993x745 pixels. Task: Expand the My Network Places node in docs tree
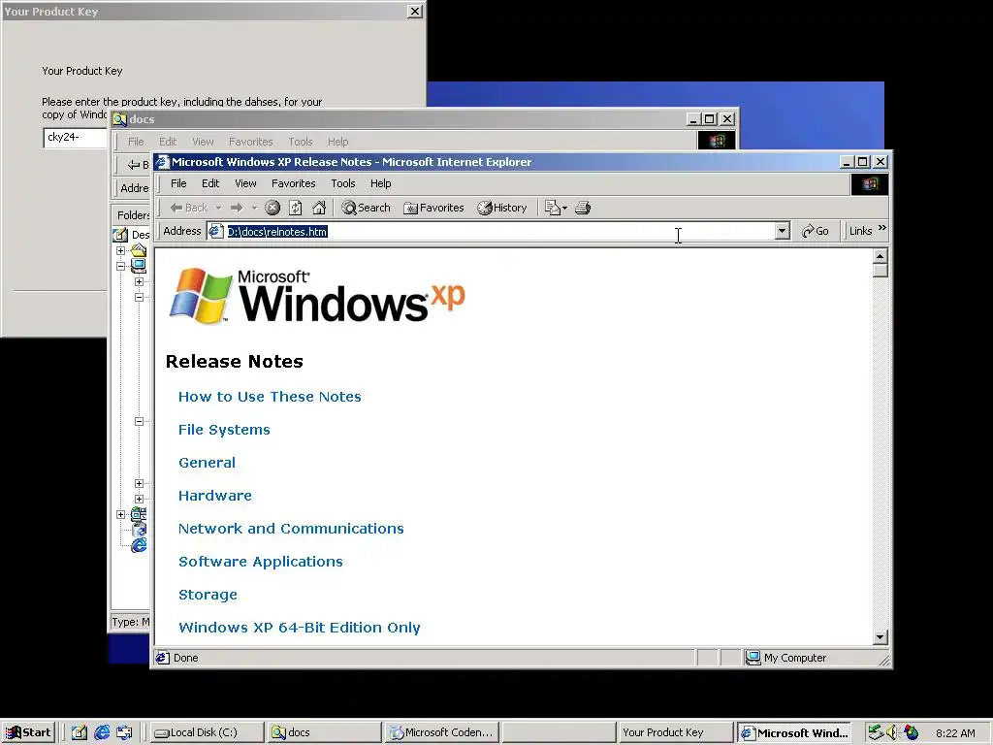pos(120,514)
